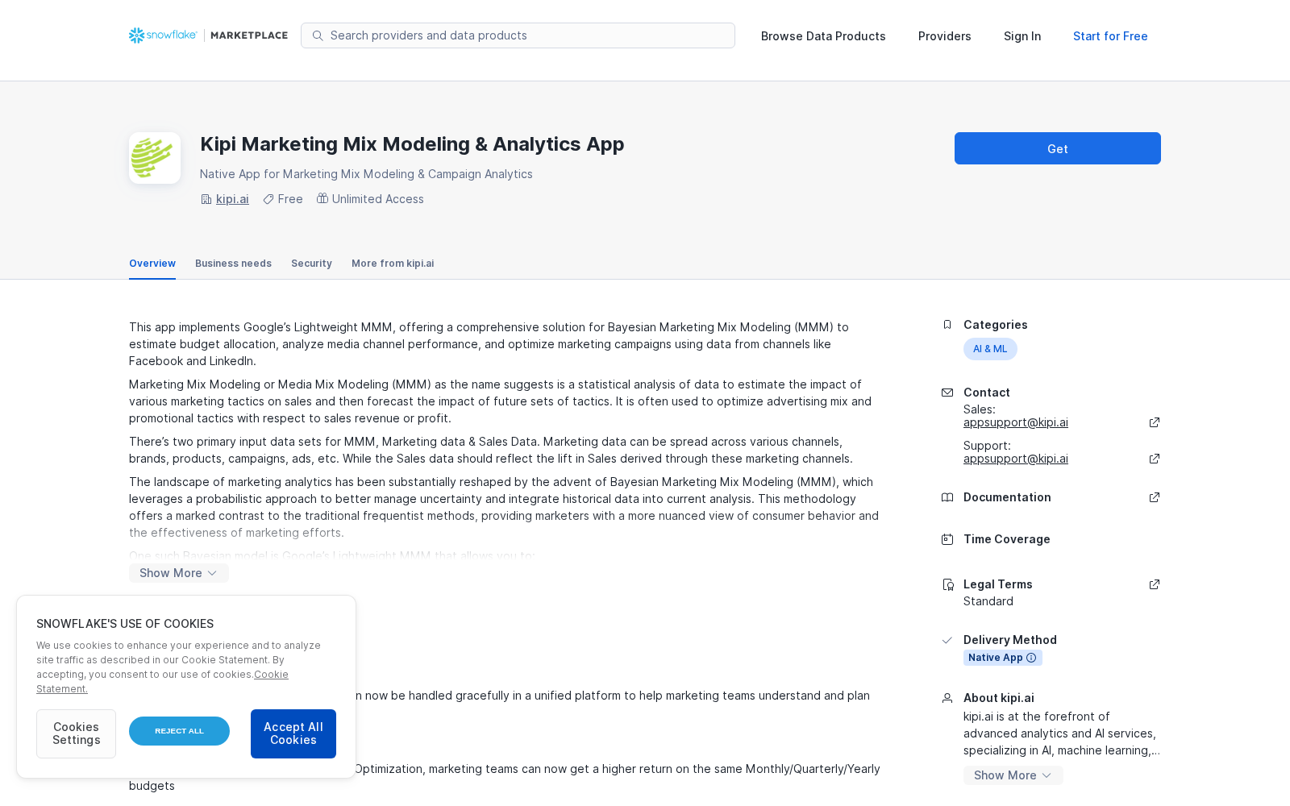Click the Legal Terms heading in the sidebar
The image size is (1290, 806).
(x=998, y=584)
